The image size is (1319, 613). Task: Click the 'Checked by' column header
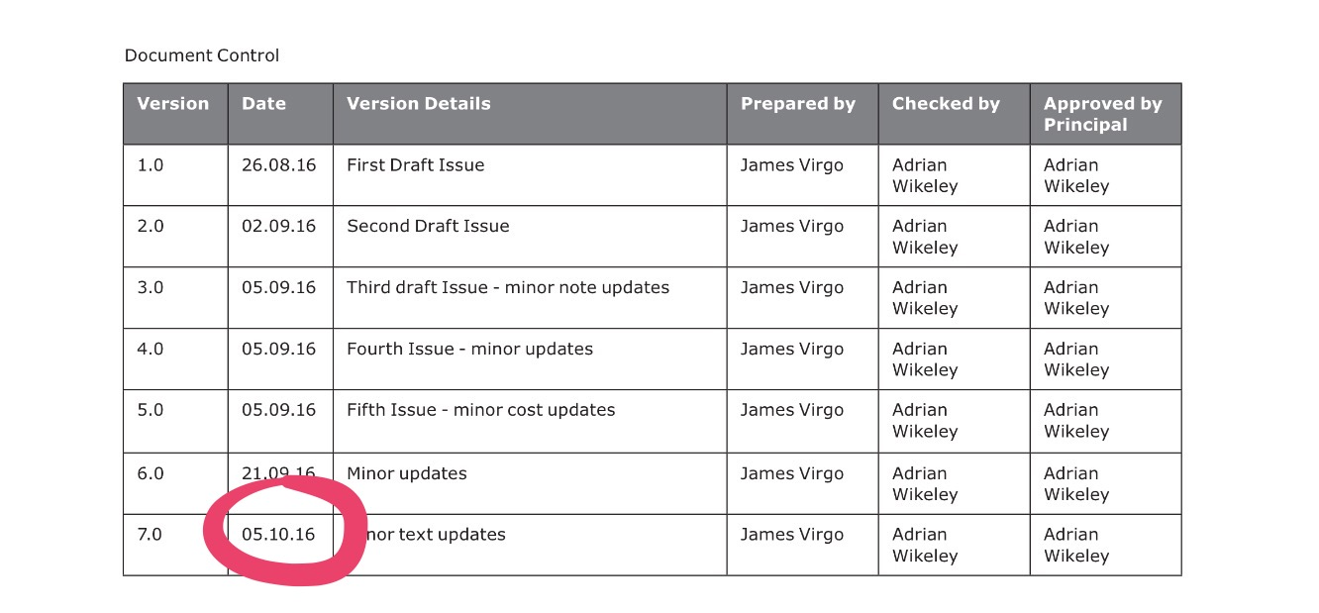click(946, 104)
